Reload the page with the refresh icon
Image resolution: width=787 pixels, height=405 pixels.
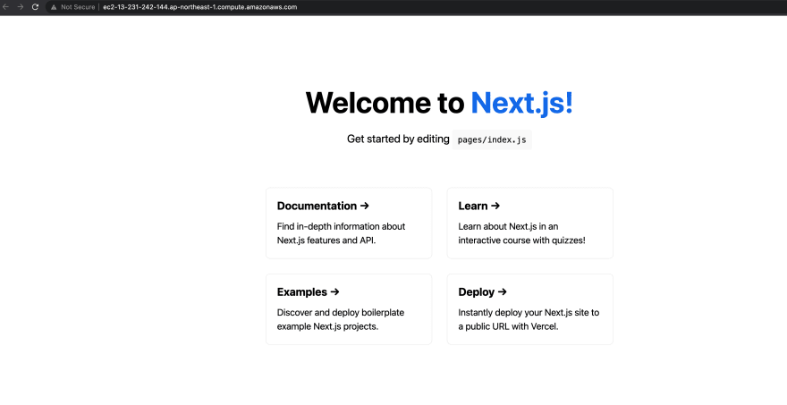pyautogui.click(x=35, y=7)
